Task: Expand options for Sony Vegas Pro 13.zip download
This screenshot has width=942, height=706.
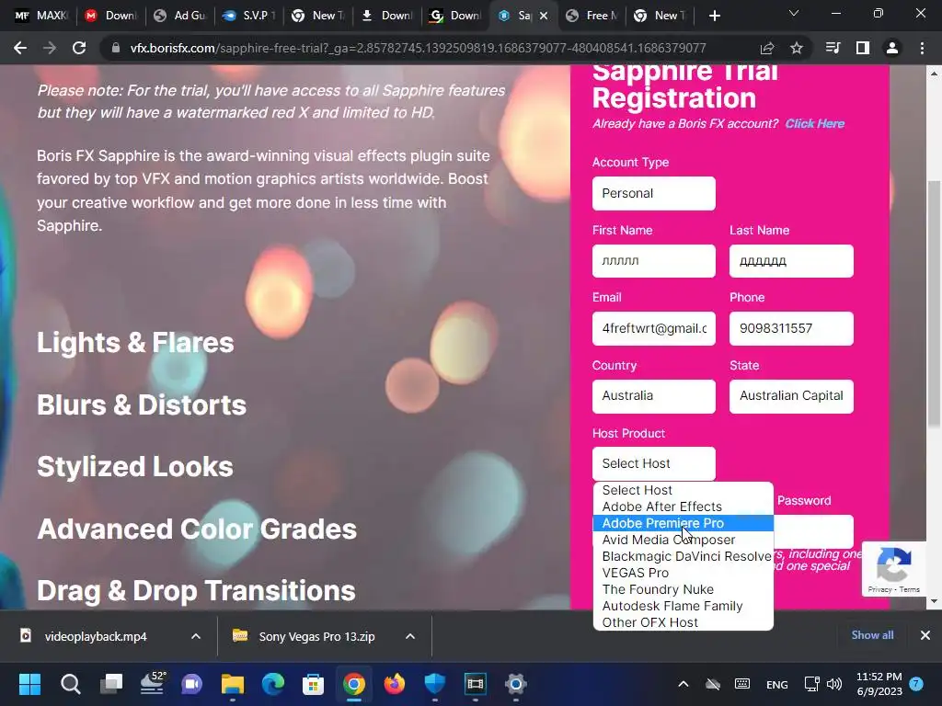Action: click(410, 636)
